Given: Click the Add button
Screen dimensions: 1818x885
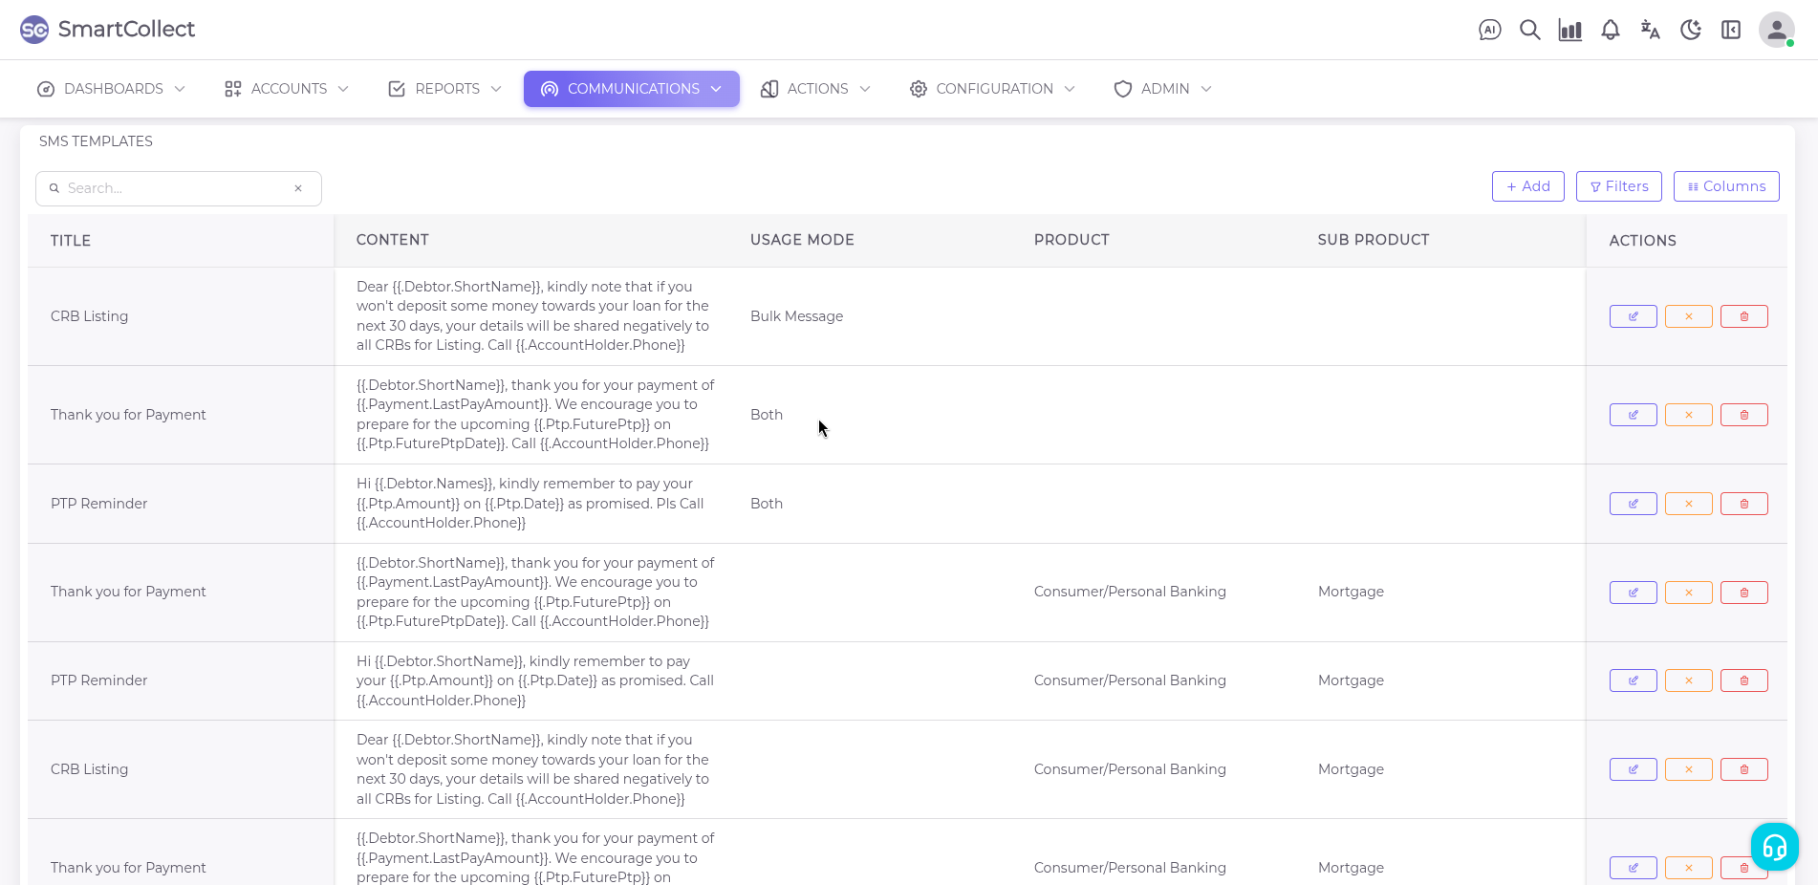Looking at the screenshot, I should click(x=1527, y=186).
